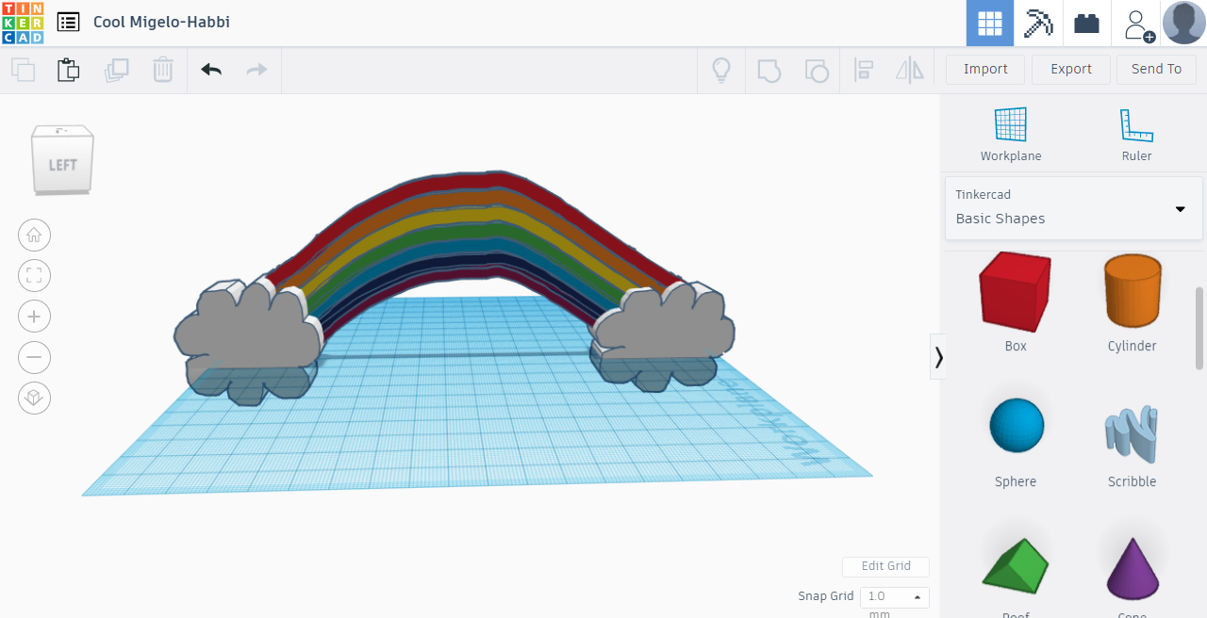This screenshot has height=618, width=1207.
Task: Click the LEFT face of the view cube
Action: point(60,160)
